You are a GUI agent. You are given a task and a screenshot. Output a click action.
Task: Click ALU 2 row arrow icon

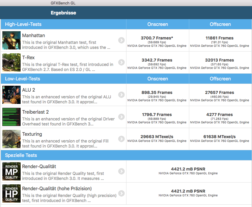point(121,95)
